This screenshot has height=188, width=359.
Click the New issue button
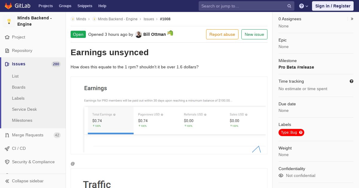point(254,34)
